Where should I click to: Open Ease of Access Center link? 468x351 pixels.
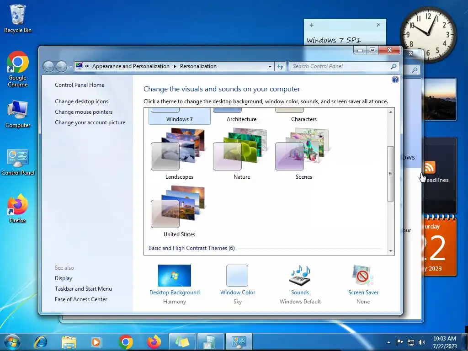(80, 299)
